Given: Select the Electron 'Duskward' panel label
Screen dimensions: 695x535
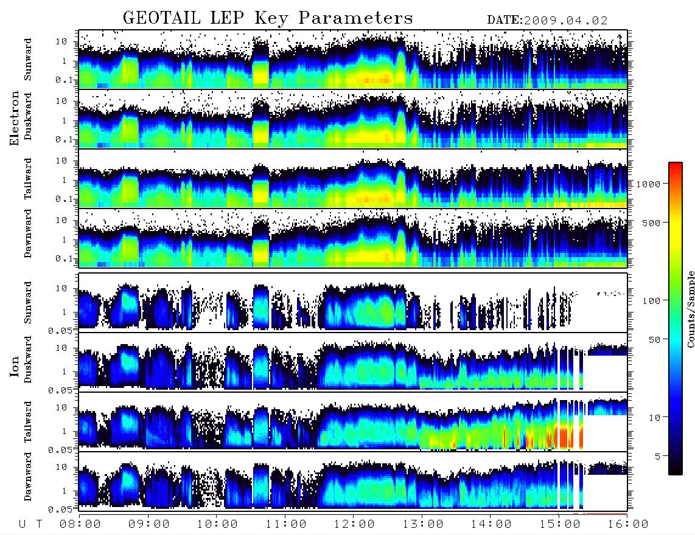Looking at the screenshot, I should click(28, 116).
